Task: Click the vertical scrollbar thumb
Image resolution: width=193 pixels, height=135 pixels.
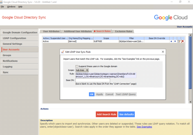Action: 190,63
